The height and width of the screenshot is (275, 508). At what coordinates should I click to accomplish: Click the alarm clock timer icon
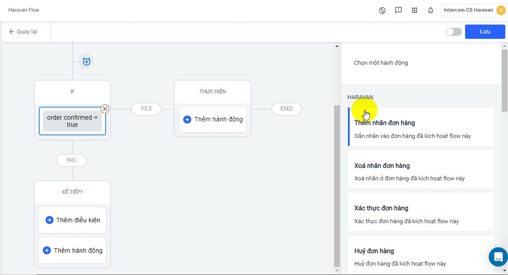pos(87,62)
